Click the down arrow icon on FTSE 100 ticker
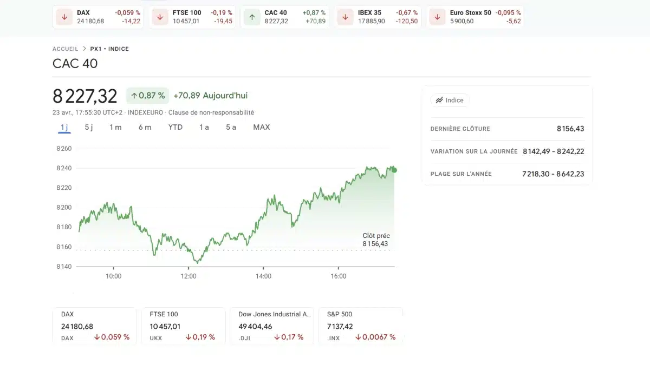The width and height of the screenshot is (650, 365). 159,16
